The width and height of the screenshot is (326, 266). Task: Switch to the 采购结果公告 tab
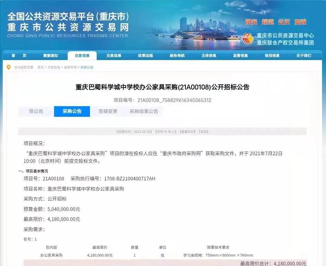(x=143, y=111)
